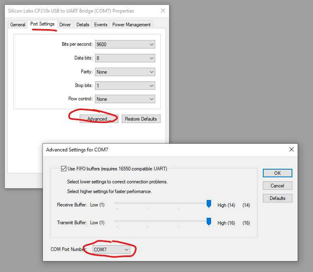This screenshot has height=272, width=313.
Task: Click the Transmit Buffer slider handle
Action: coord(209,222)
